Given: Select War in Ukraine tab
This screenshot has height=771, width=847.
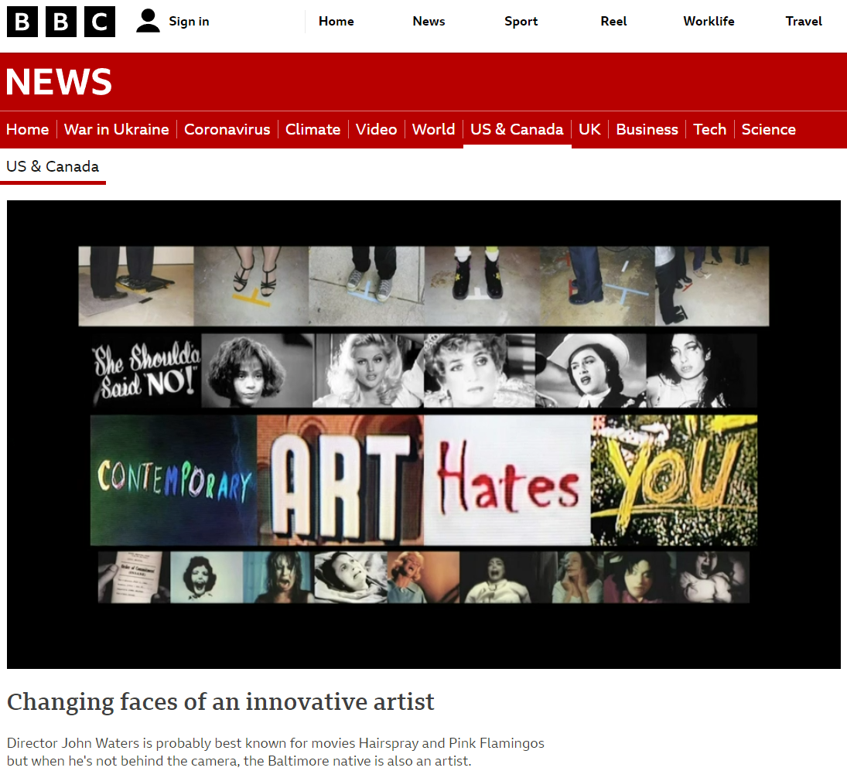Looking at the screenshot, I should click(117, 130).
